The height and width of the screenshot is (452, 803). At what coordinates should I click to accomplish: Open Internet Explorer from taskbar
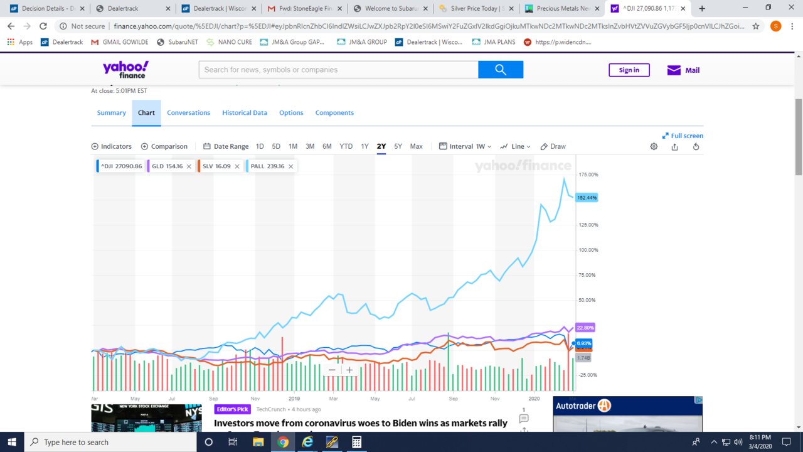308,442
